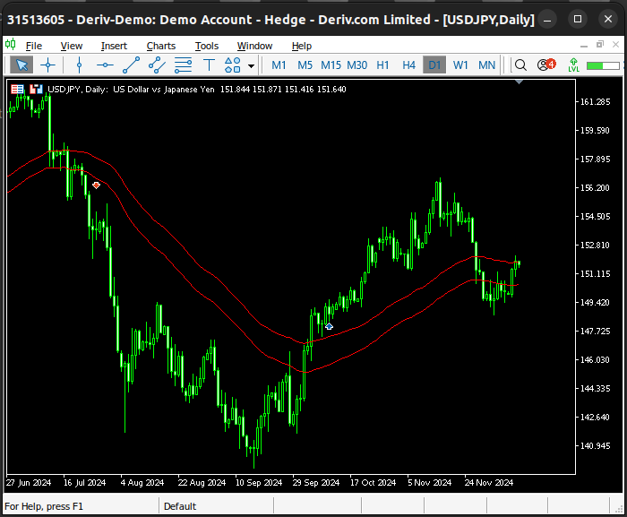Click the Default profile in status bar
The width and height of the screenshot is (627, 517).
180,506
